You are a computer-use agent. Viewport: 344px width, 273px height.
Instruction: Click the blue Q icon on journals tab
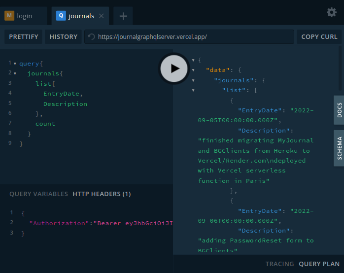click(61, 16)
